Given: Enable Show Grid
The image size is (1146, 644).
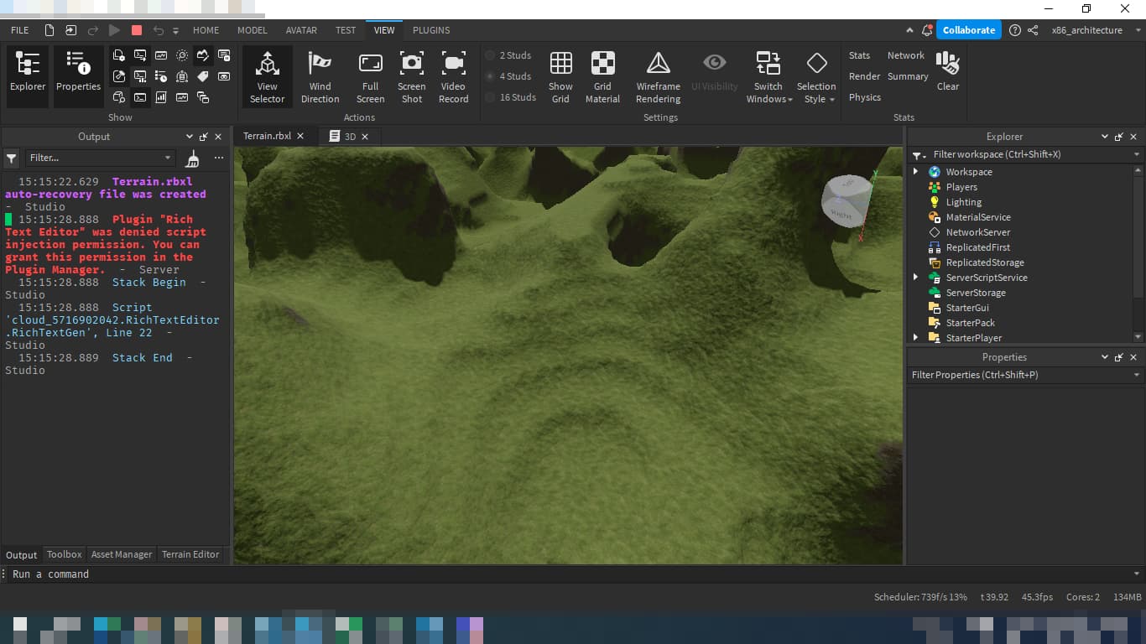Looking at the screenshot, I should tap(560, 75).
